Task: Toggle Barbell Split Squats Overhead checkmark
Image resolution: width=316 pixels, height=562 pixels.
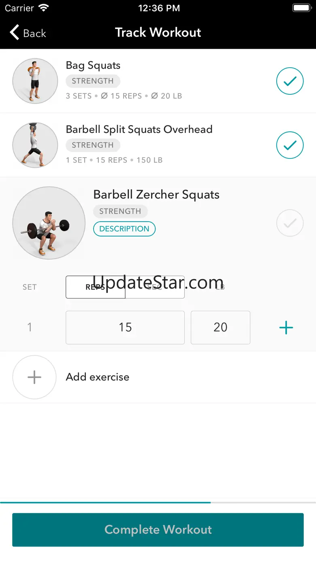Action: [290, 145]
